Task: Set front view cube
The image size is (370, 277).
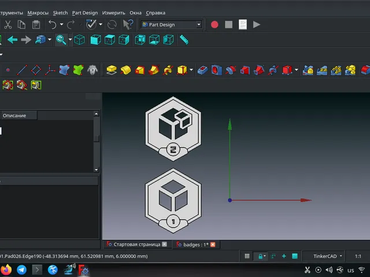Action: pos(95,40)
